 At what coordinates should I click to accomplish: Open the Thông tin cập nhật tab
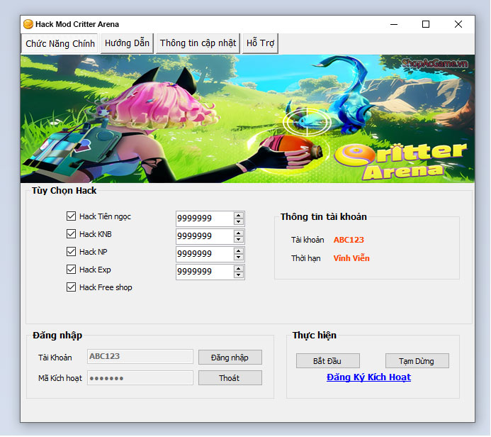click(x=198, y=43)
